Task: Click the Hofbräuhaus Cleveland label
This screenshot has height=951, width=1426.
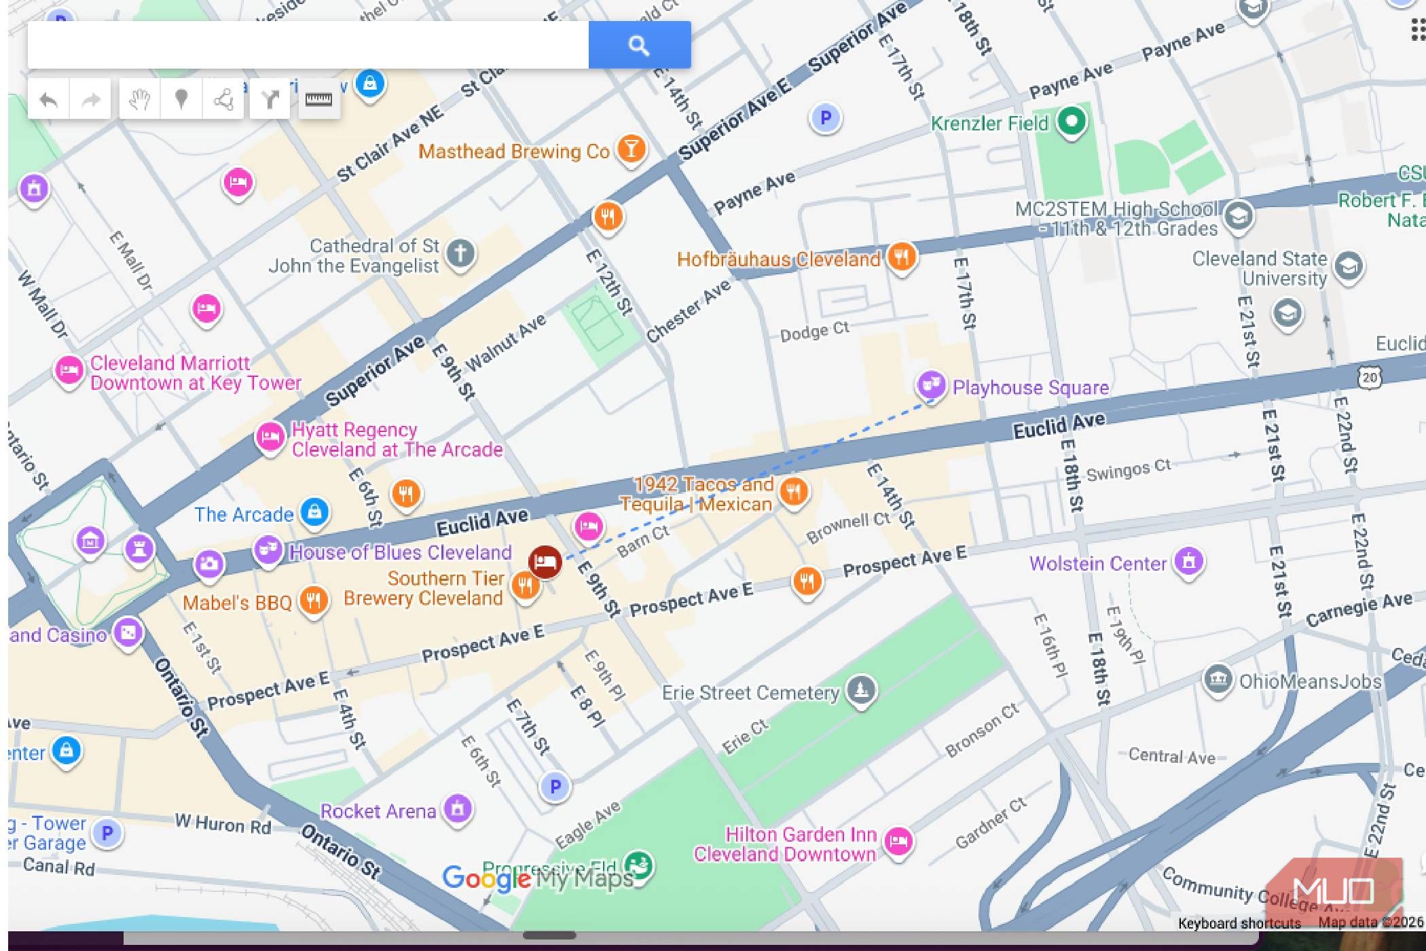Action: click(778, 259)
